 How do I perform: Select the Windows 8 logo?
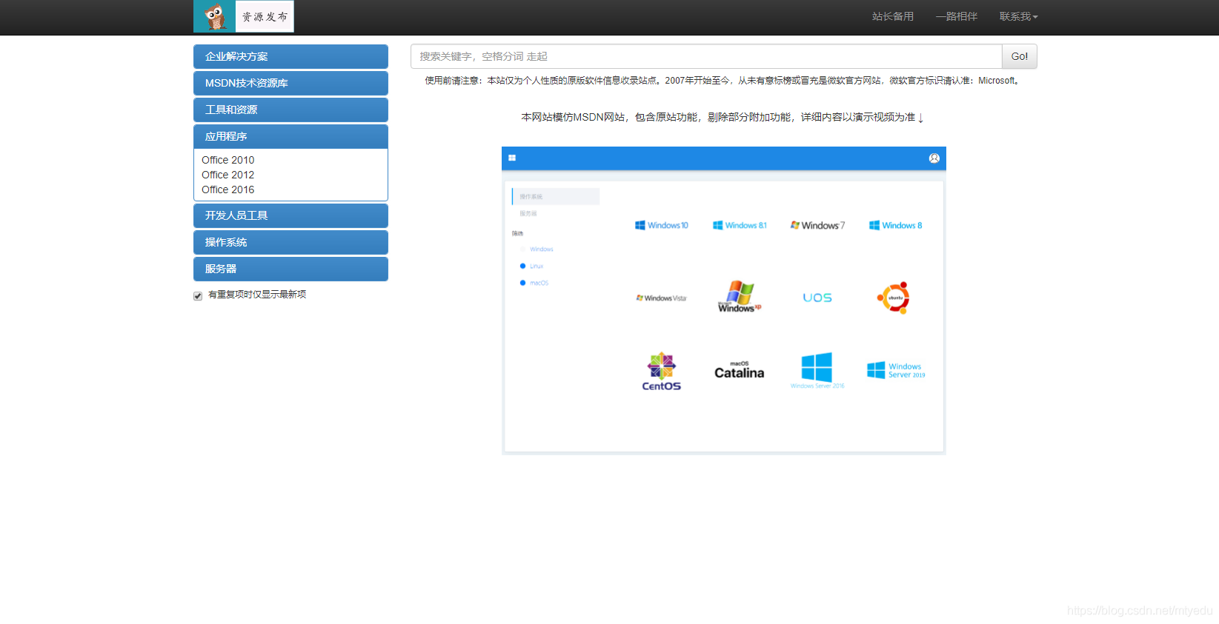coord(895,225)
